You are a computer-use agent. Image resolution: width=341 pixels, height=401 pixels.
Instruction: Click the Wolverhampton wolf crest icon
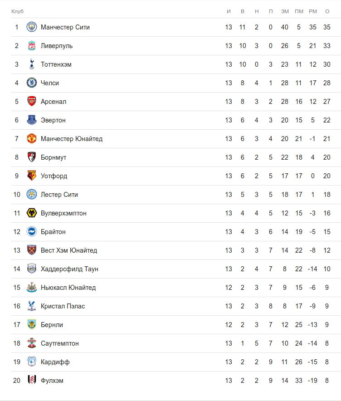32,213
